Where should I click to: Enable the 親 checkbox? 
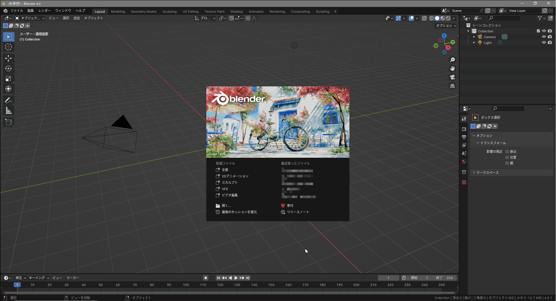click(507, 163)
